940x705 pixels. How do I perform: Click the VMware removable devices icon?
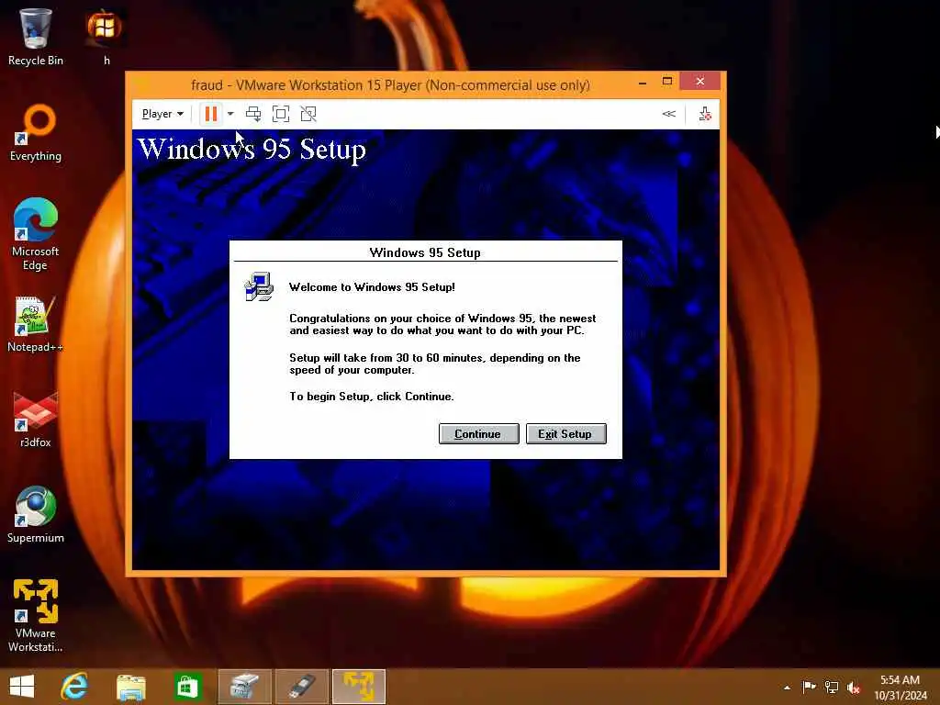pos(705,114)
